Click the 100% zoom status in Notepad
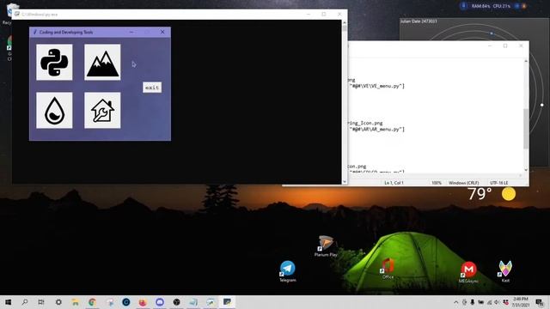550x309 pixels. click(x=437, y=183)
